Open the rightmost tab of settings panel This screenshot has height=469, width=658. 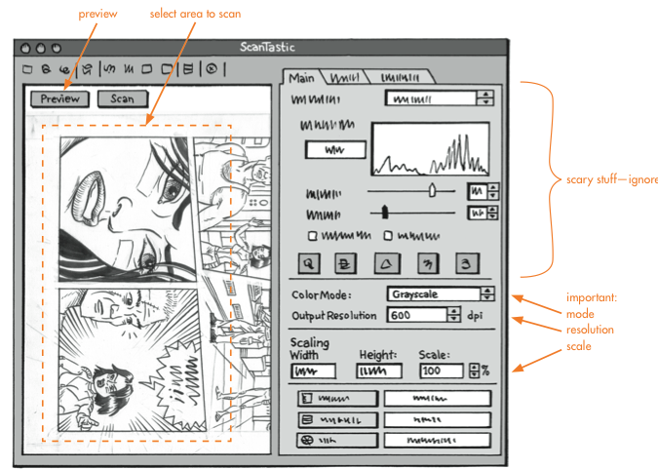[x=400, y=78]
